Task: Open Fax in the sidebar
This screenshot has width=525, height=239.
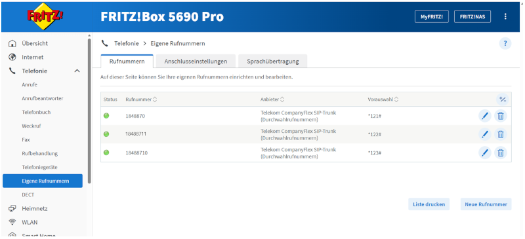Action: (x=26, y=139)
